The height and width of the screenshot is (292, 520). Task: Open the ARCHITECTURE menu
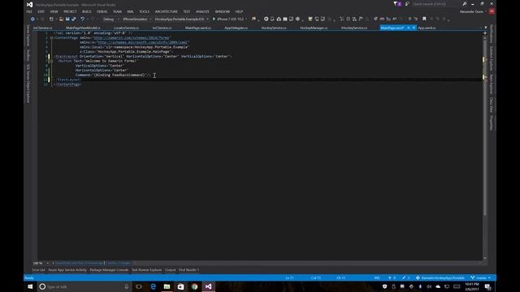tap(166, 11)
